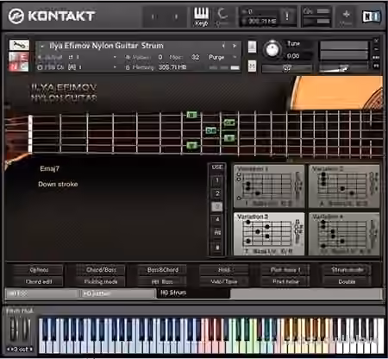Toggle the Chord/Bass mode
This screenshot has width=388, height=359.
pyautogui.click(x=101, y=270)
